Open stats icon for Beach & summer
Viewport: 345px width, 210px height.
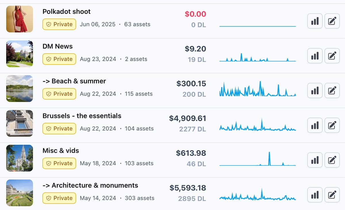coord(315,91)
